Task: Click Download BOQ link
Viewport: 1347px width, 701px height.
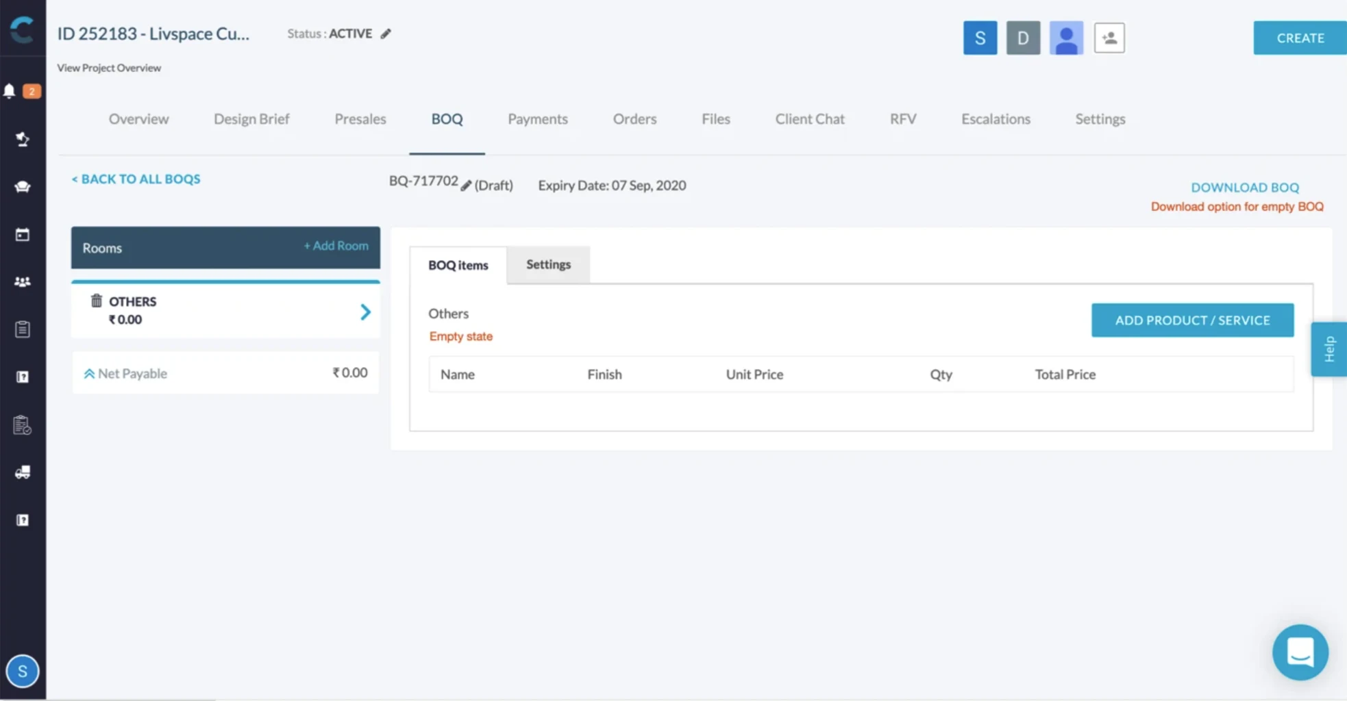Action: (1244, 188)
